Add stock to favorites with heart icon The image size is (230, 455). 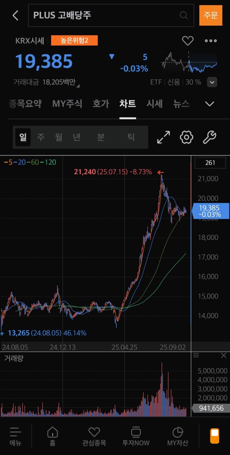[188, 41]
